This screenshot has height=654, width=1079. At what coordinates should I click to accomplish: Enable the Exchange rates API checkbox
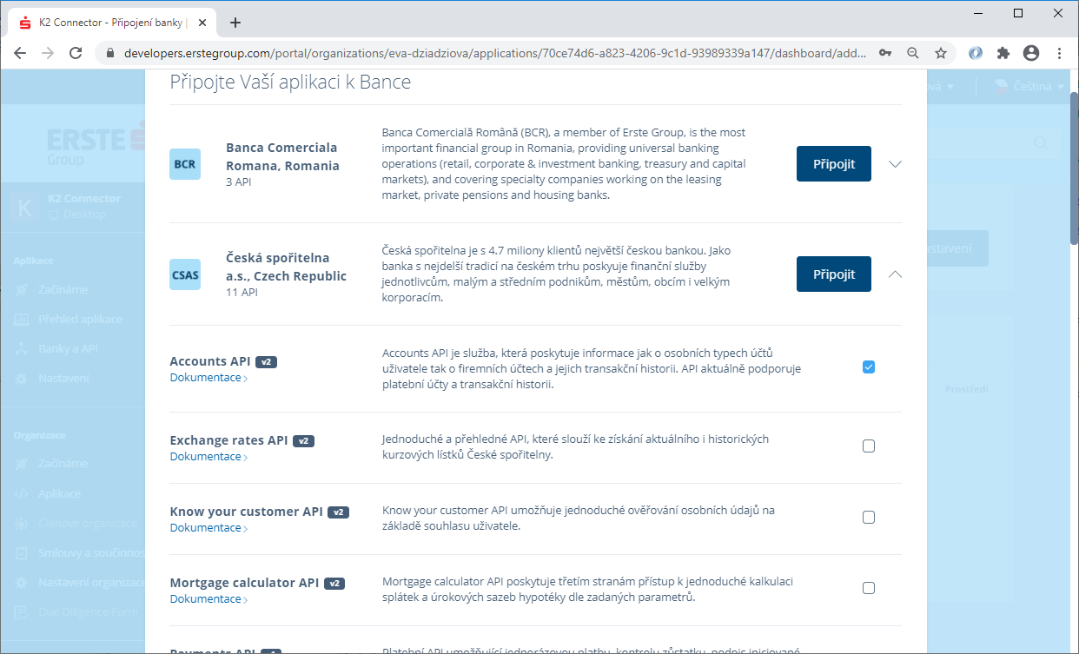pos(869,446)
